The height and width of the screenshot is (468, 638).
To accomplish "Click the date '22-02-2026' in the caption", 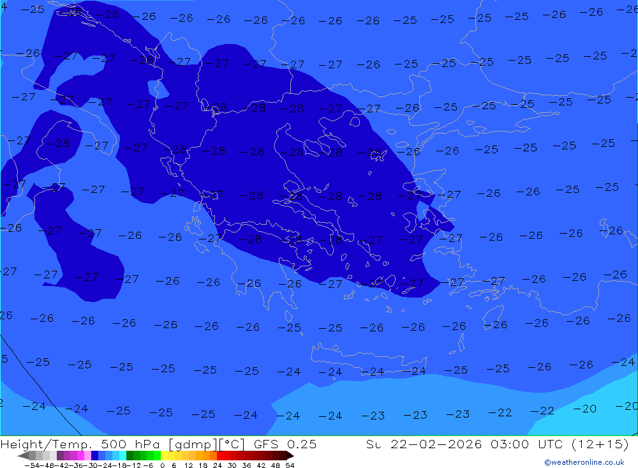I will point(436,444).
